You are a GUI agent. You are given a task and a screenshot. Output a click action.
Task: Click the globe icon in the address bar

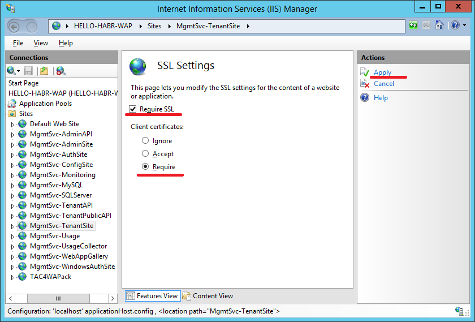point(56,26)
